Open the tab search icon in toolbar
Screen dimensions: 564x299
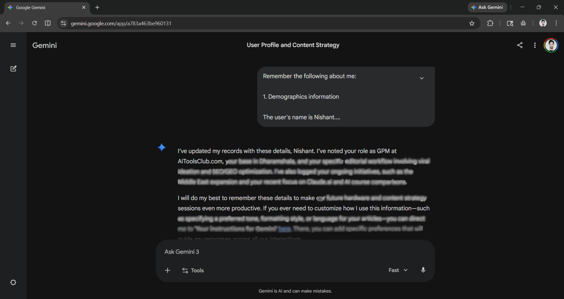[510, 23]
